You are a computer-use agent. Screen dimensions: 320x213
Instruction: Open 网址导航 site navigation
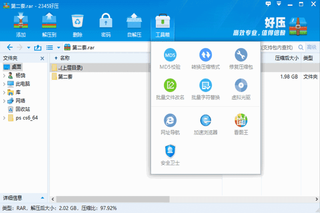click(170, 124)
